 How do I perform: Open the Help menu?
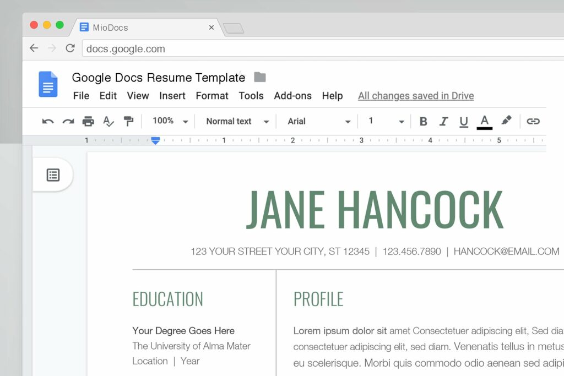tap(332, 96)
